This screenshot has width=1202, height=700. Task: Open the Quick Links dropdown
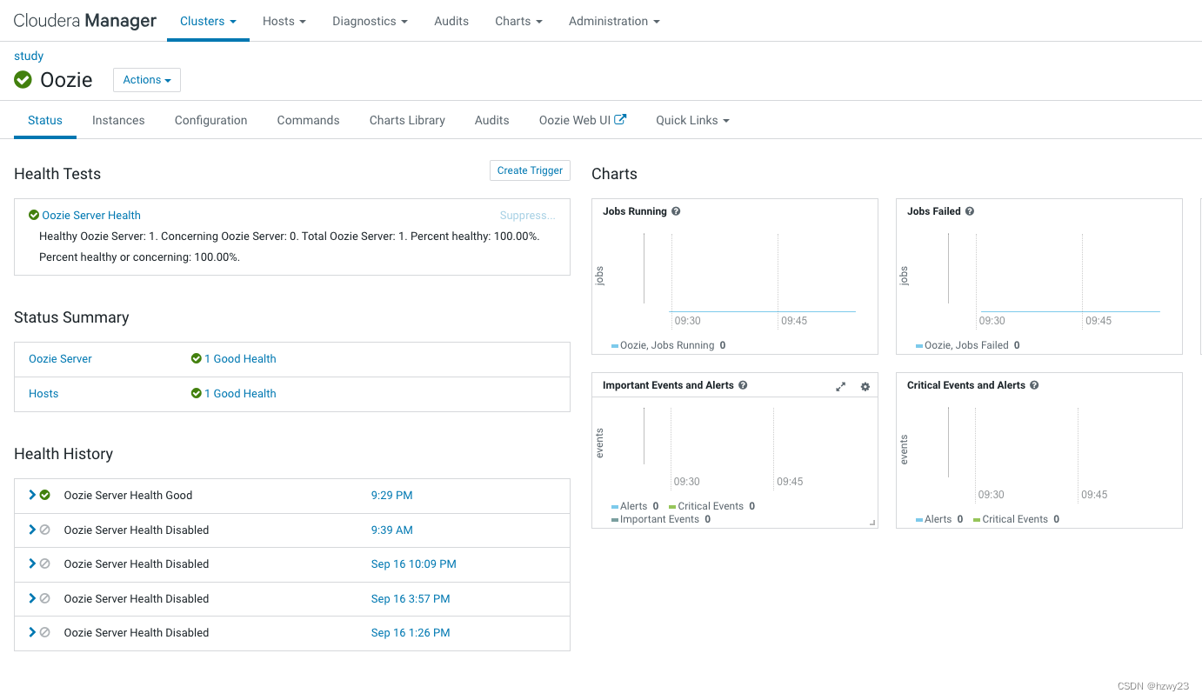click(x=692, y=120)
